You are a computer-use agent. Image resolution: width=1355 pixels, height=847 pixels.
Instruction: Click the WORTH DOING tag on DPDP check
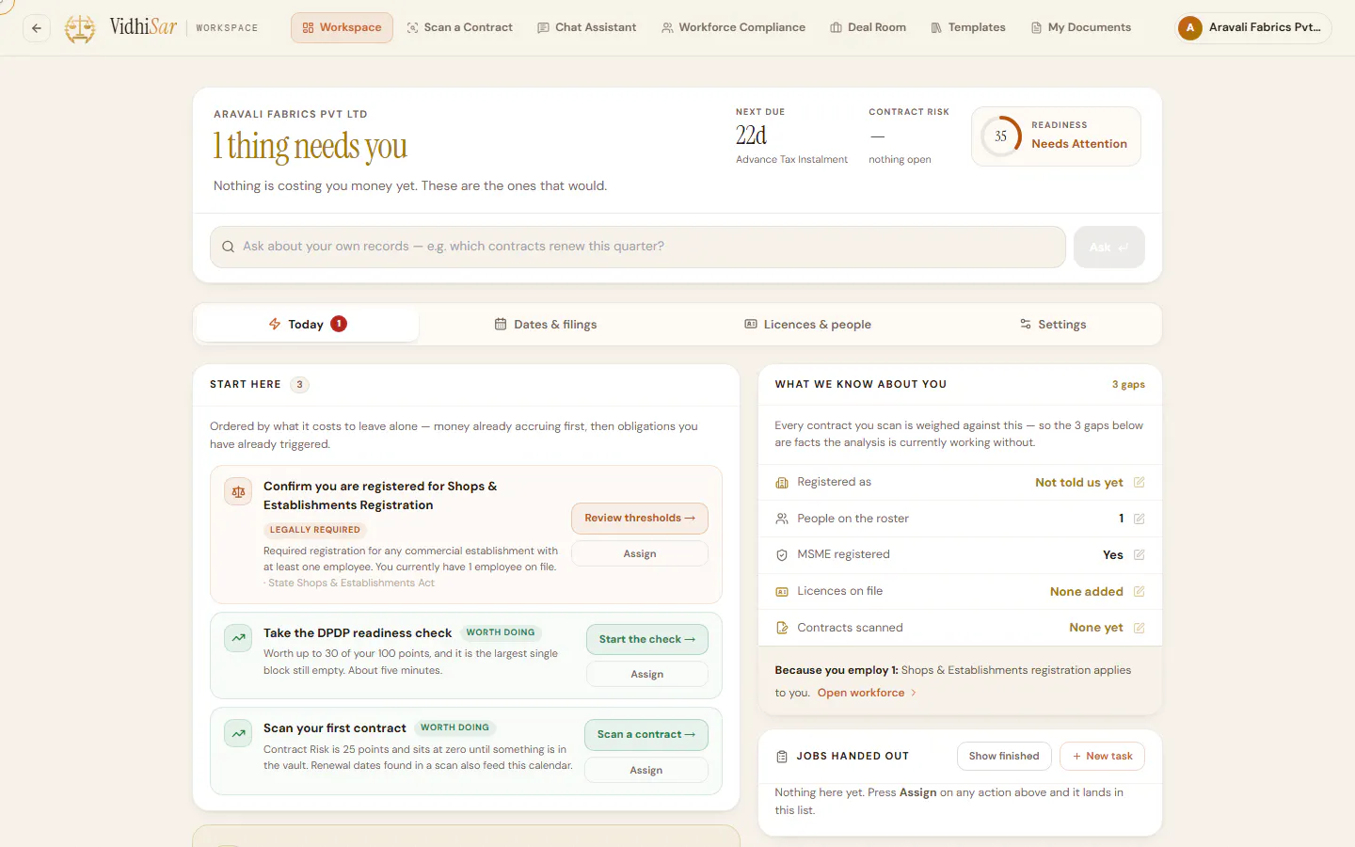tap(501, 632)
